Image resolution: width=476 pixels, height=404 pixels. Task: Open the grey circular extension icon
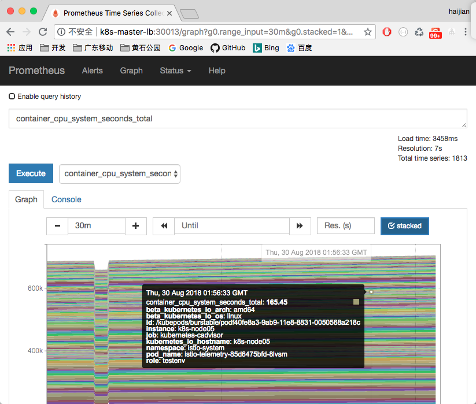(403, 32)
